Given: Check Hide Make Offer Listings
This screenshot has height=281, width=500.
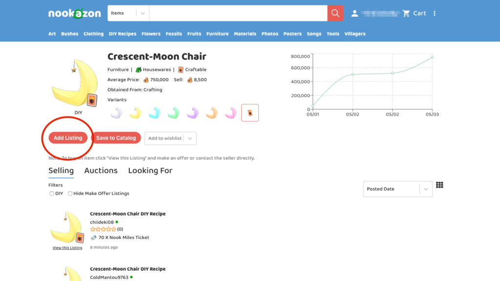Looking at the screenshot, I should 70,193.
